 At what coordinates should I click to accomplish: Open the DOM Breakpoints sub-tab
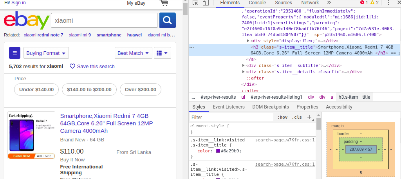271,107
